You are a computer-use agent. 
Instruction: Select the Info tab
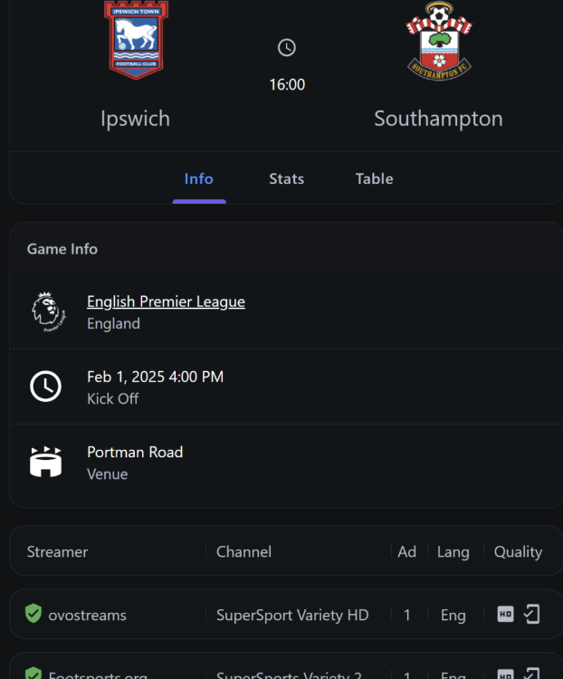pos(198,178)
